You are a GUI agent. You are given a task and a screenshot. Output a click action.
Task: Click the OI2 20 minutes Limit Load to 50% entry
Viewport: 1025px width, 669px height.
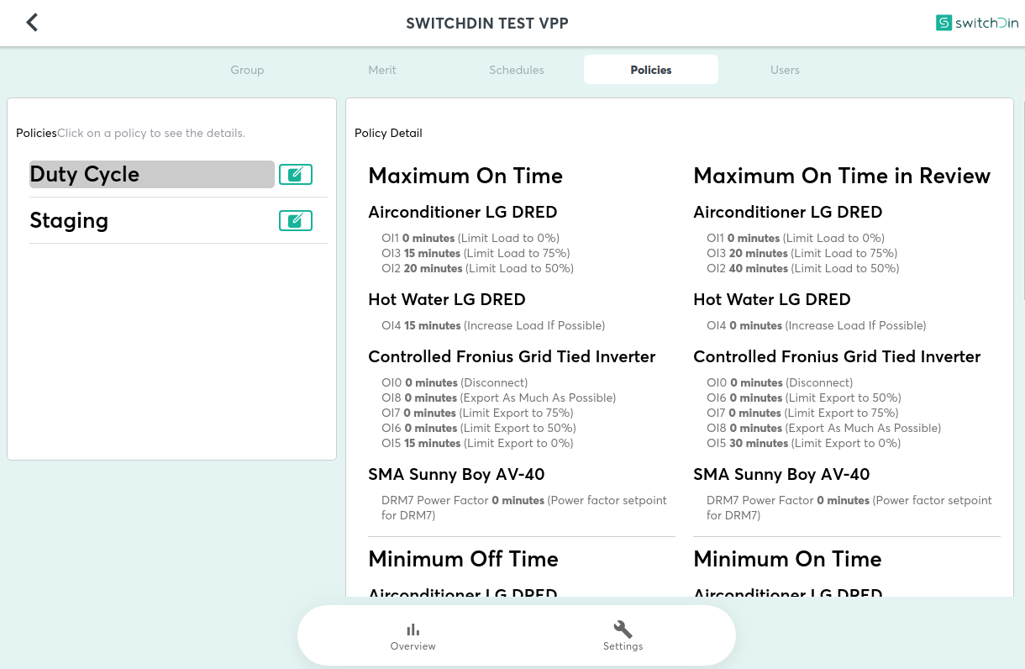(x=477, y=268)
